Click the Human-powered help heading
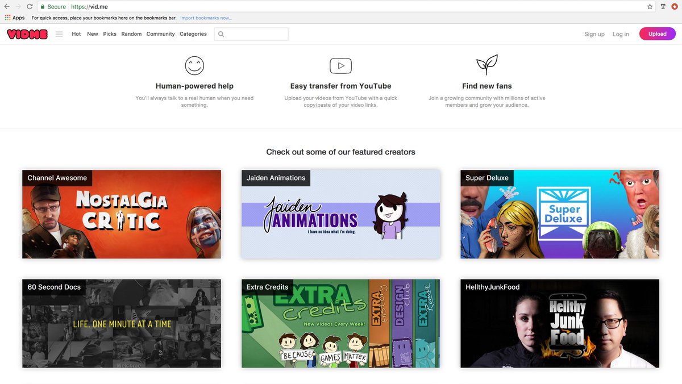The width and height of the screenshot is (682, 384). pos(194,86)
